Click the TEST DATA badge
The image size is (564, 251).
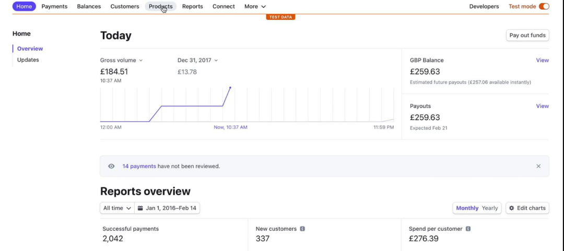pos(280,17)
